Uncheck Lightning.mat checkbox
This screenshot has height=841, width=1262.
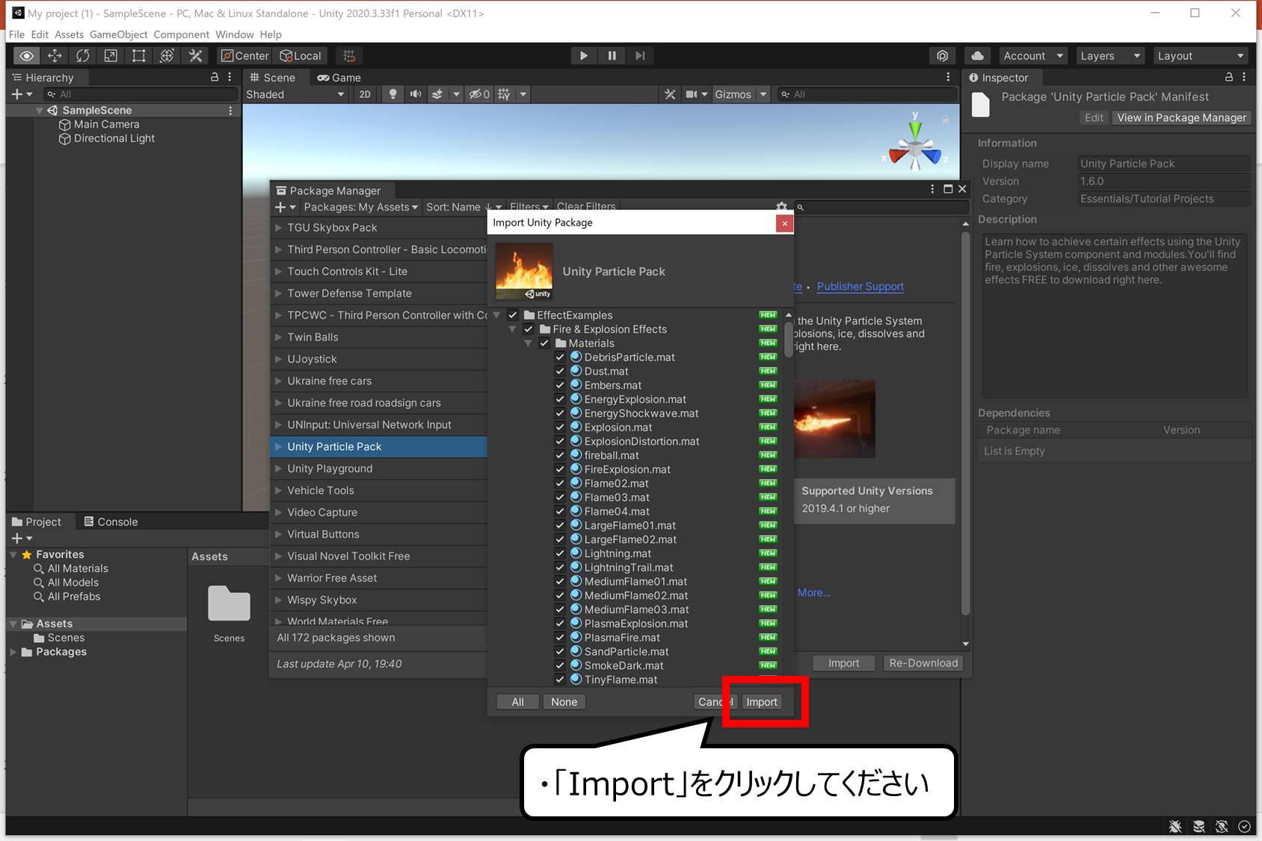pyautogui.click(x=560, y=554)
